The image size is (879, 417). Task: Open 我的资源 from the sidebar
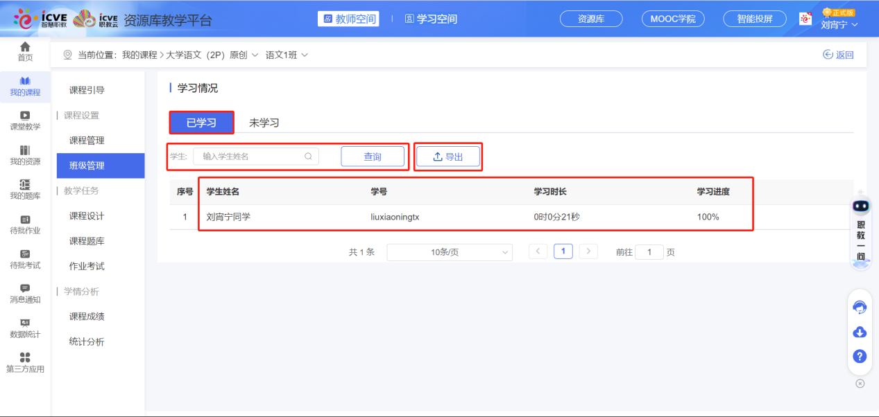click(x=25, y=156)
